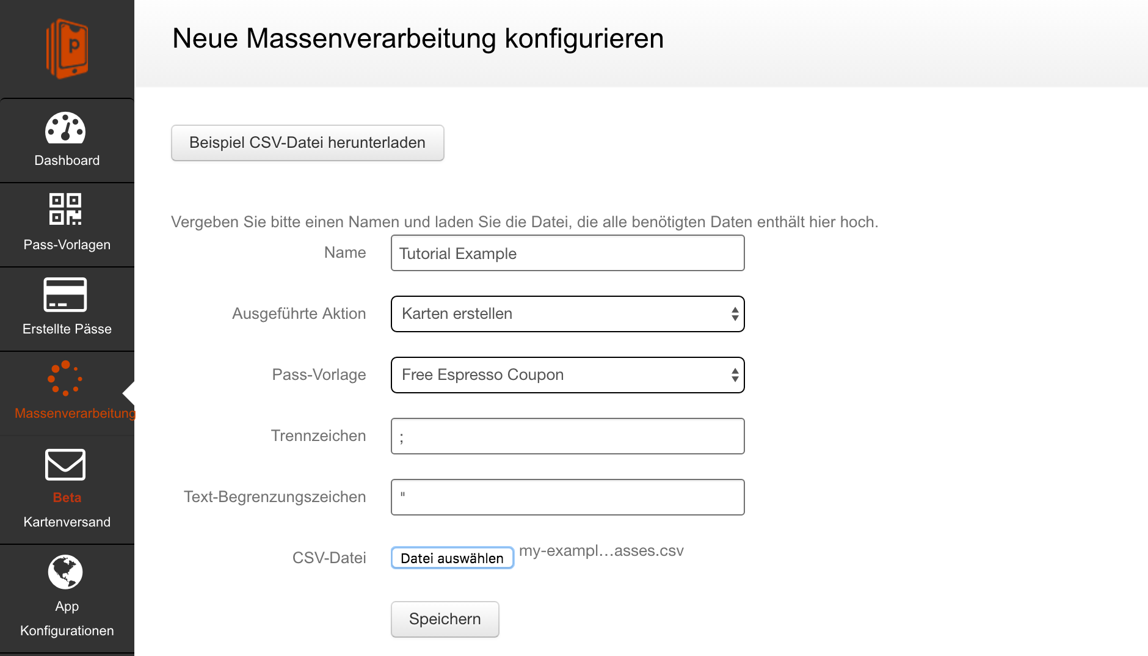Click the Name field label
Viewport: 1148px width, 656px height.
(x=345, y=252)
